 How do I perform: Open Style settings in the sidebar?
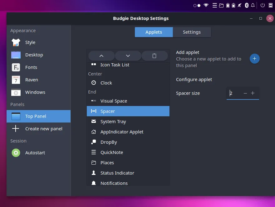[30, 42]
